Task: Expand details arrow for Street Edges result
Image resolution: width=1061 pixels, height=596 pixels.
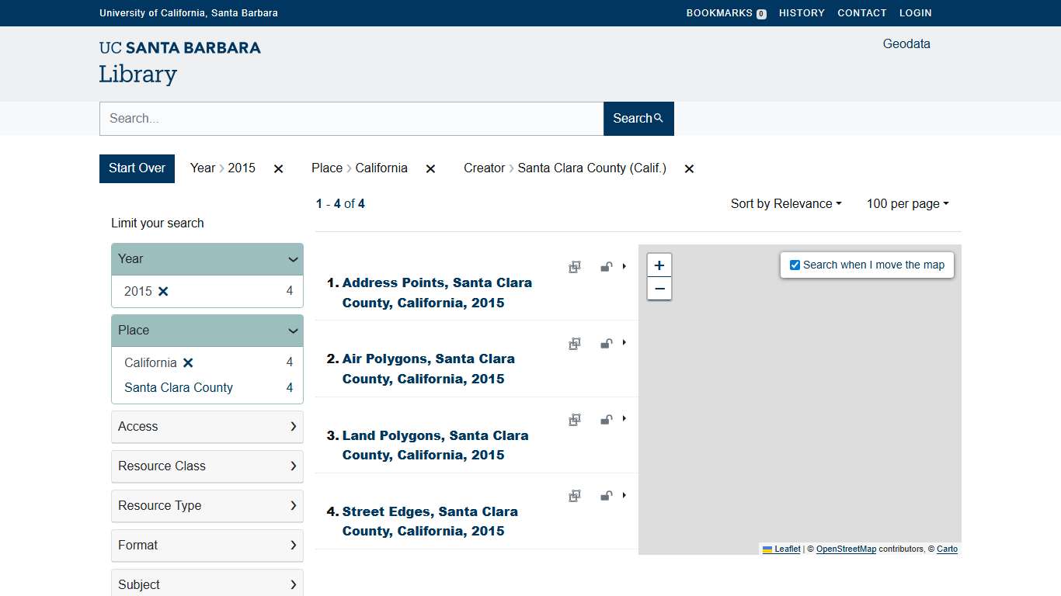Action: coord(624,495)
